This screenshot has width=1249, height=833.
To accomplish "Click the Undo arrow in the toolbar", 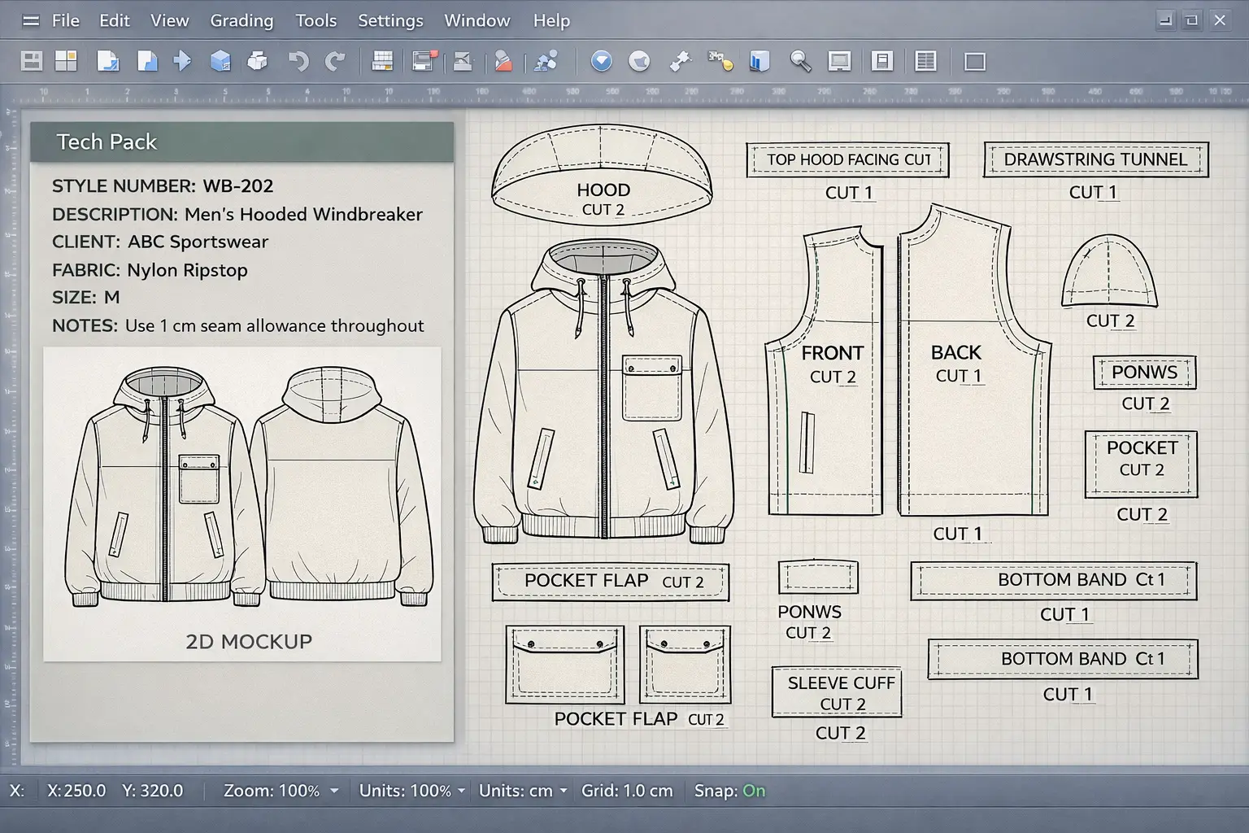I will pos(298,61).
